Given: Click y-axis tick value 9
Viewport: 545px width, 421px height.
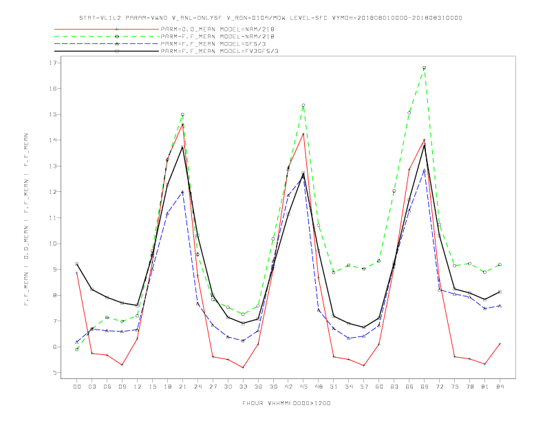Looking at the screenshot, I should [x=55, y=269].
